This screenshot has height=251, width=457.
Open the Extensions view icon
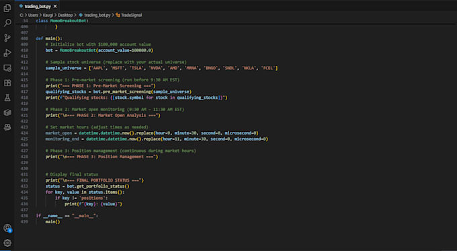[x=7, y=83]
